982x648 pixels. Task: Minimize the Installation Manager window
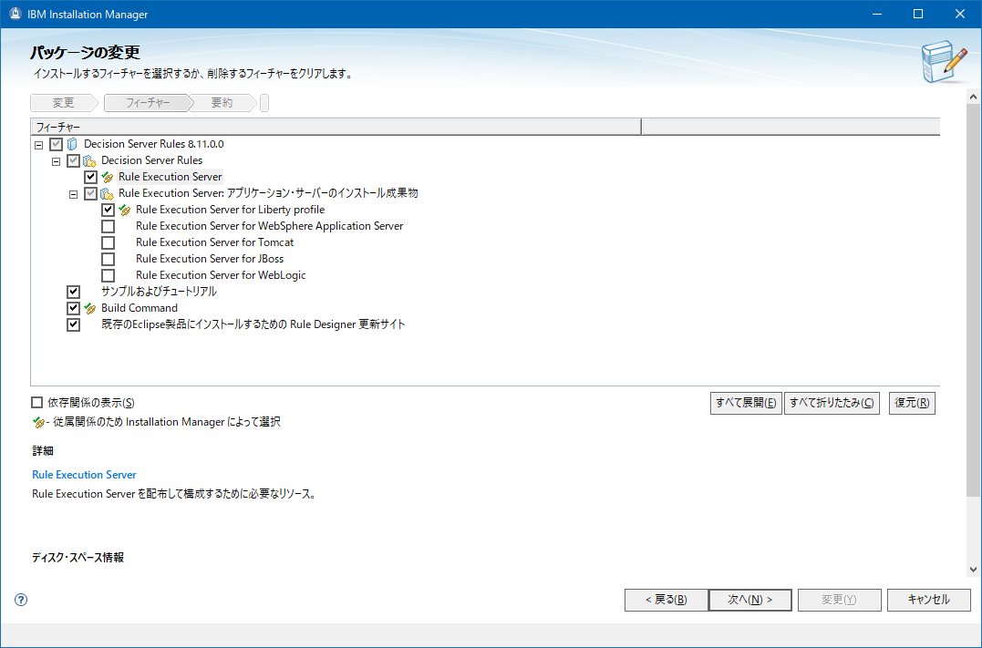(x=877, y=14)
